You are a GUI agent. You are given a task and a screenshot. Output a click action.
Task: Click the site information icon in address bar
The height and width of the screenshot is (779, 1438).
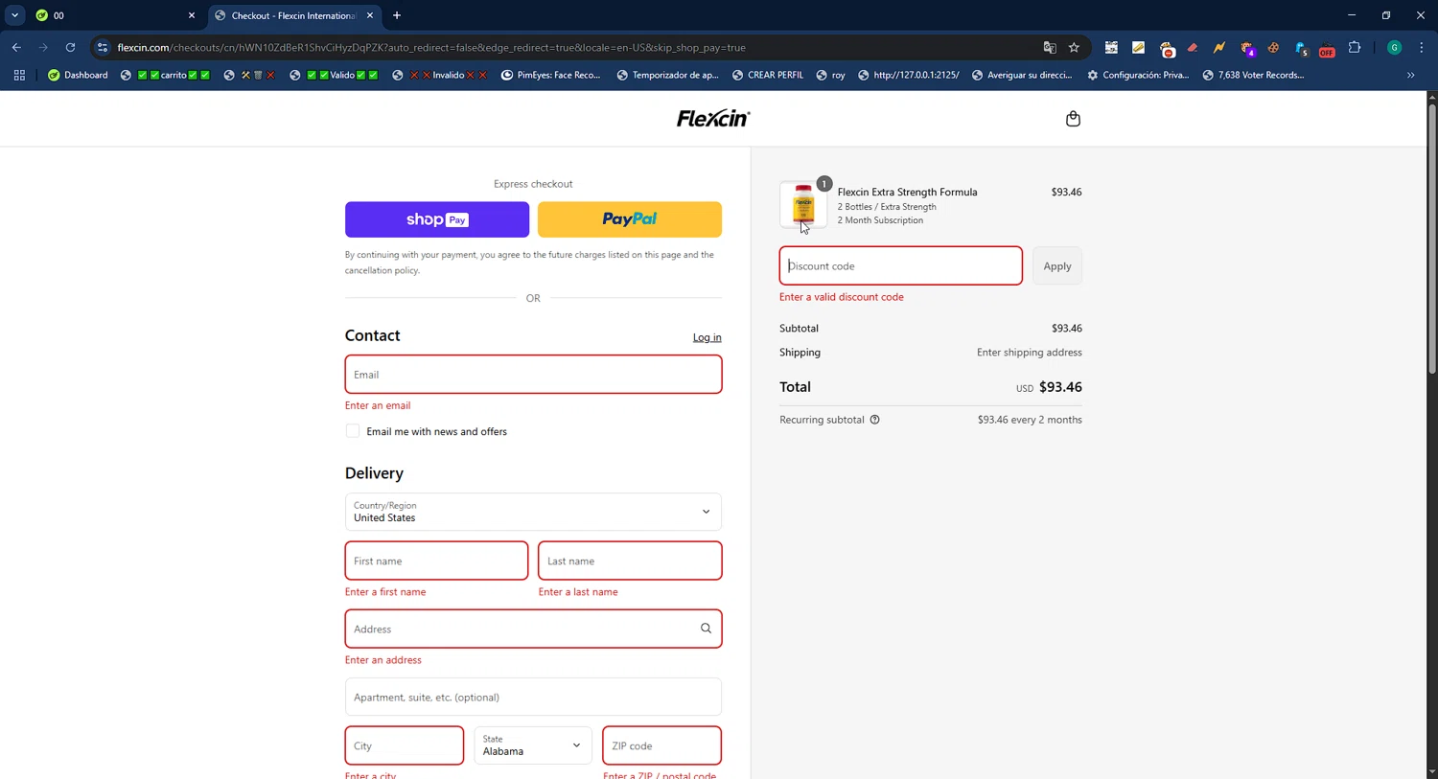coord(103,47)
